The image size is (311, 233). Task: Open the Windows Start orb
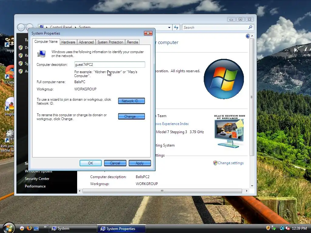[9, 228]
